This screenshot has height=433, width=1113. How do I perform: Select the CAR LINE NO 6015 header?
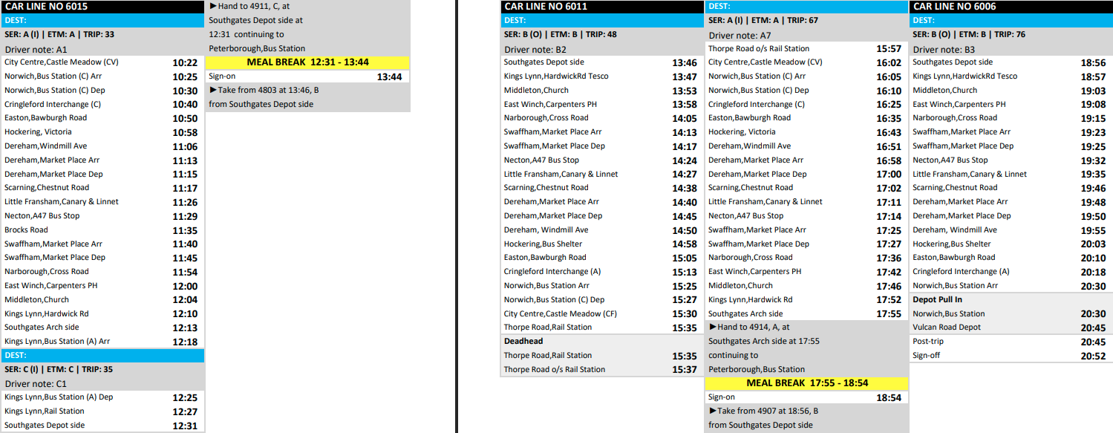click(102, 7)
